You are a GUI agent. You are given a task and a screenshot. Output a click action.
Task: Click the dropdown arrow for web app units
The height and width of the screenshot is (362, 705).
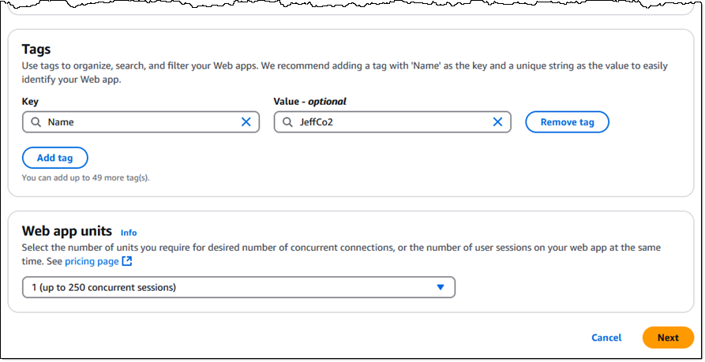pyautogui.click(x=441, y=287)
